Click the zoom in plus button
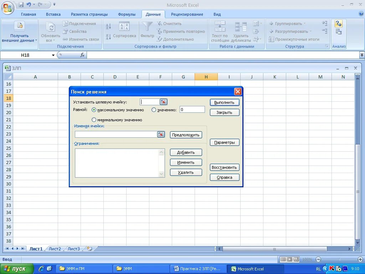The height and width of the screenshot is (274, 365). pyautogui.click(x=360, y=259)
